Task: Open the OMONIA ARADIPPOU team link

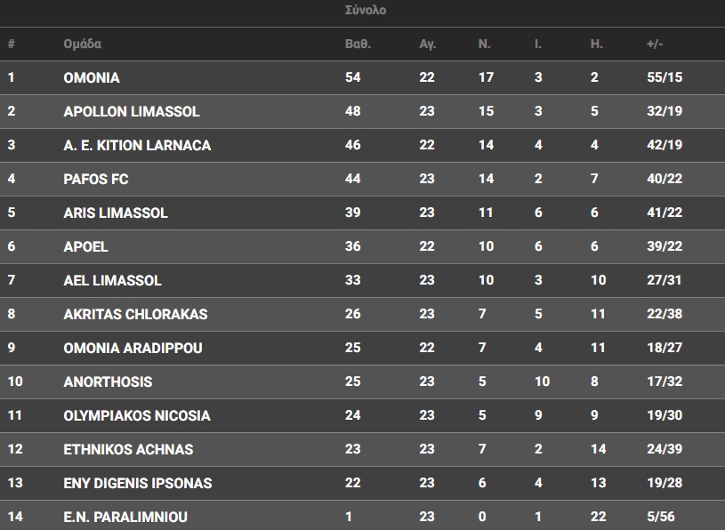Action: (133, 348)
